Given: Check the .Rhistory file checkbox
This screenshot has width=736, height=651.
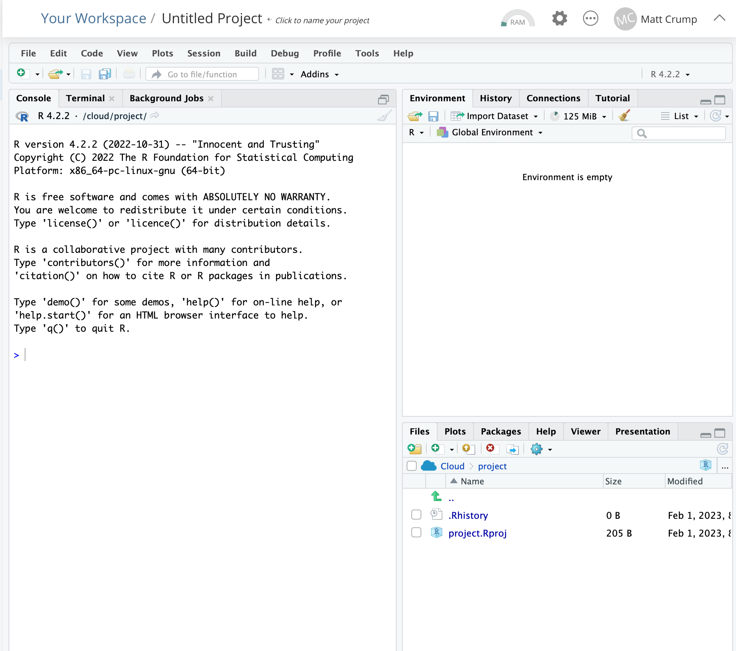Looking at the screenshot, I should tap(416, 515).
